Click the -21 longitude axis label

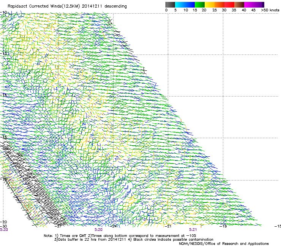coord(168,226)
